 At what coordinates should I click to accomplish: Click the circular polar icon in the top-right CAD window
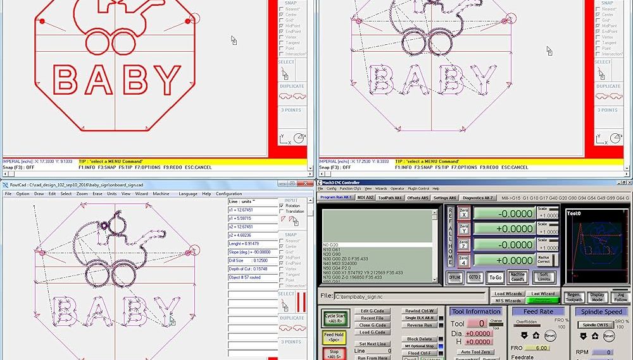coord(614,138)
